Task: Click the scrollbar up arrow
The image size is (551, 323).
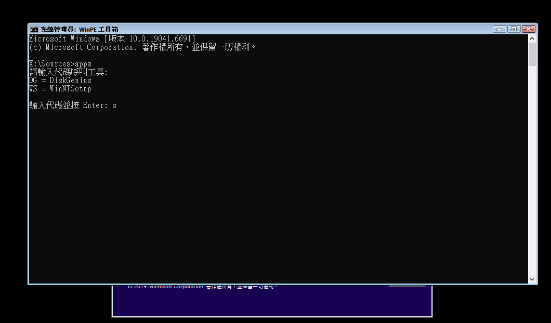Action: [532, 38]
